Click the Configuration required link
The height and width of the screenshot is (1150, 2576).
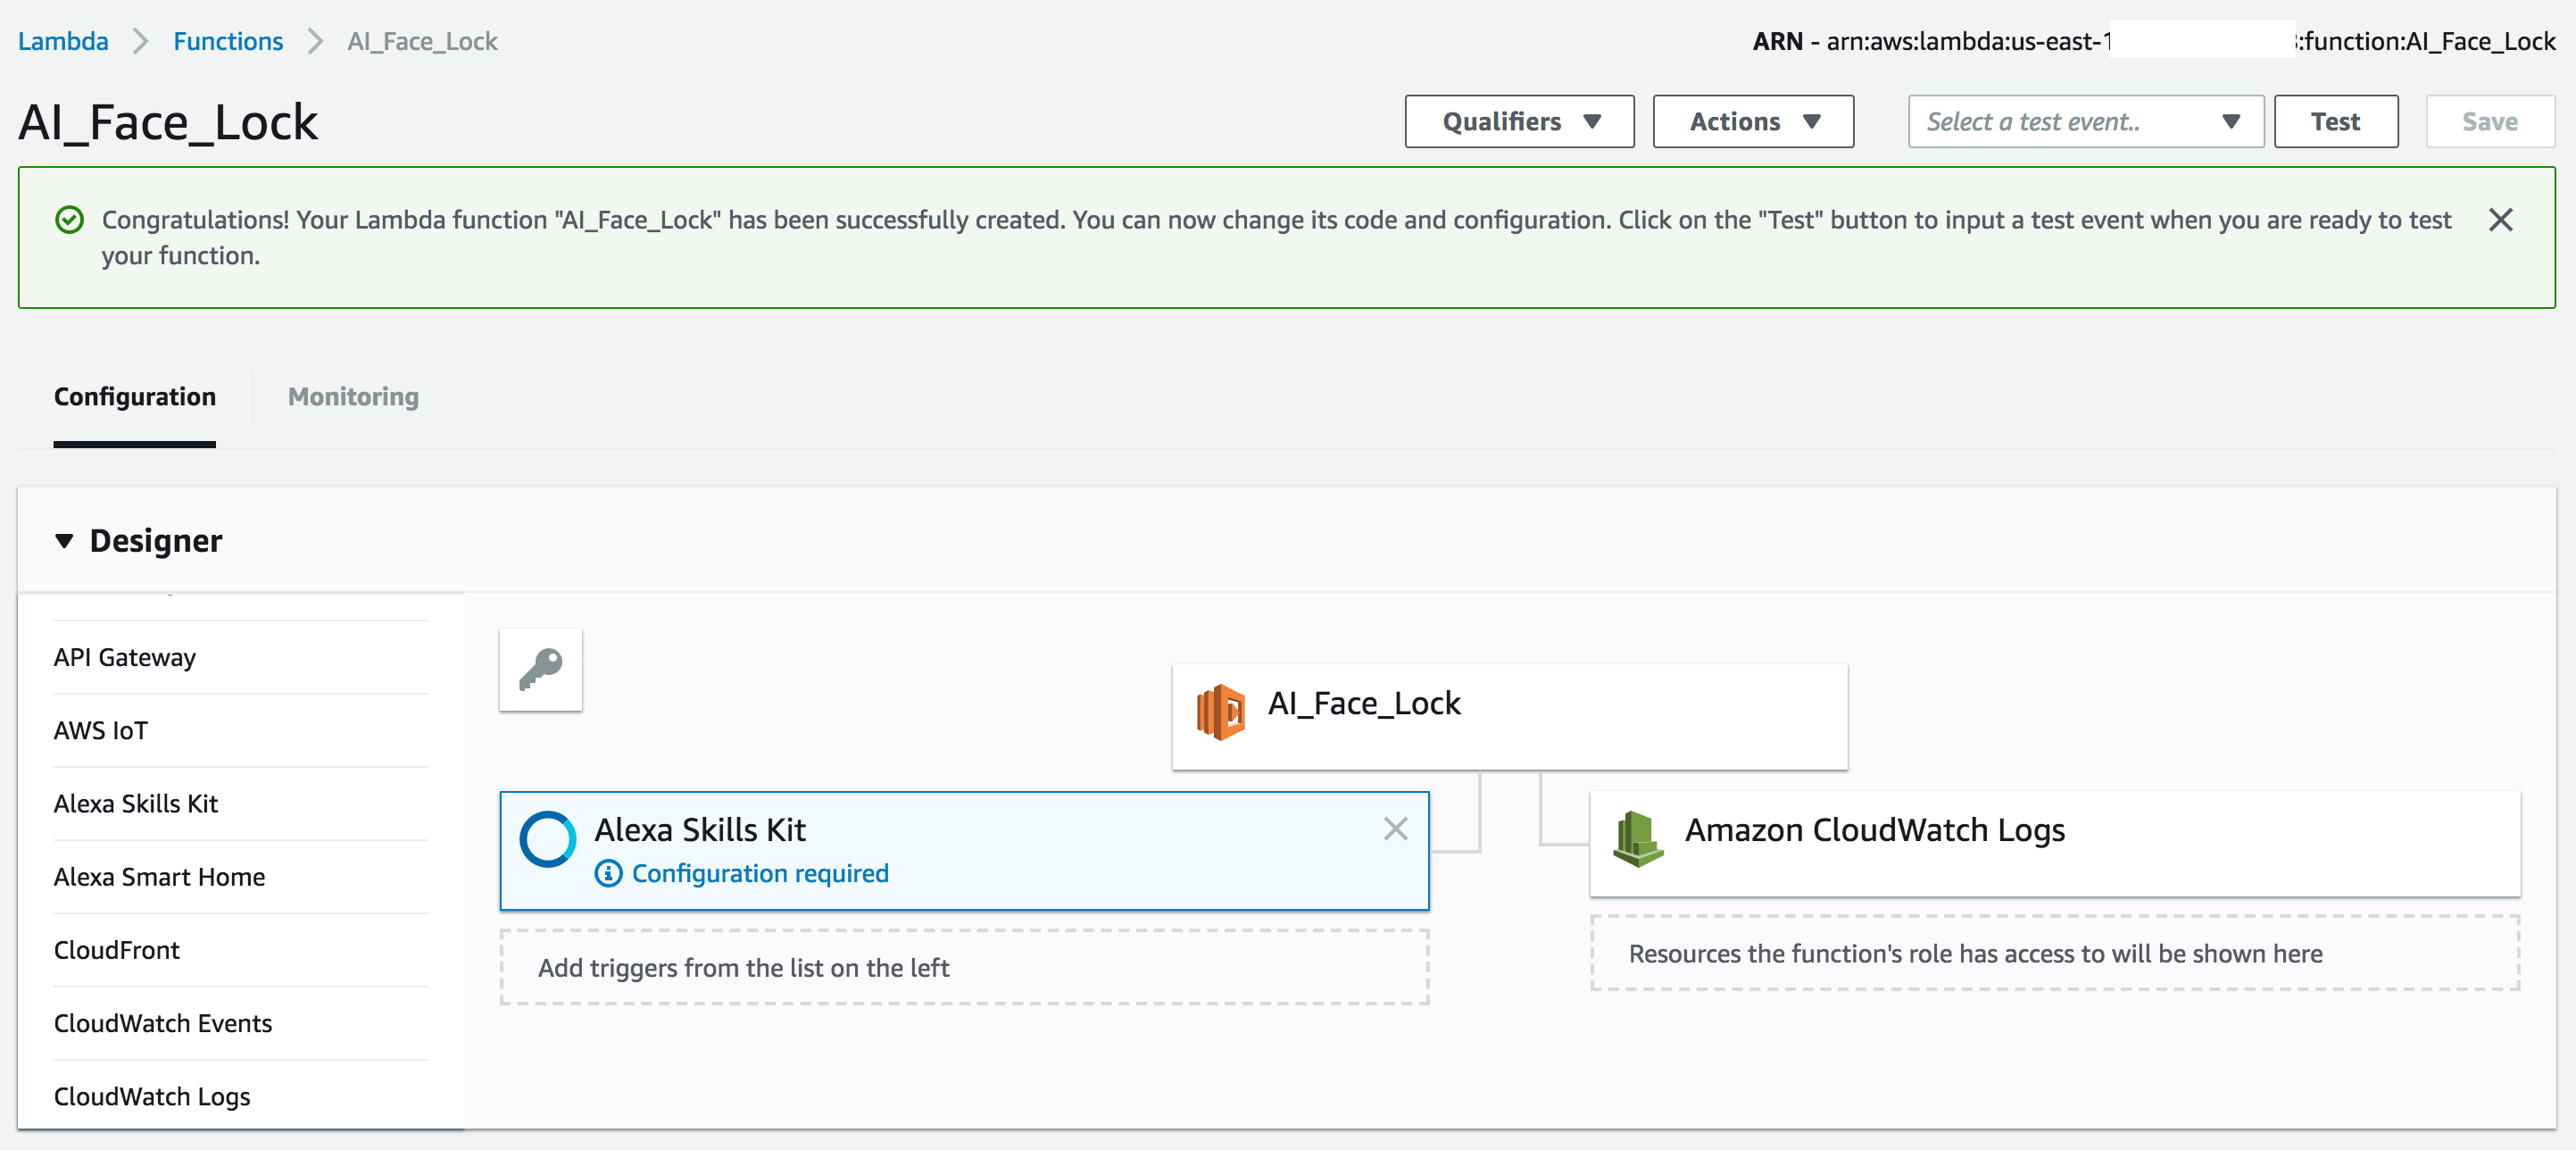[x=760, y=873]
